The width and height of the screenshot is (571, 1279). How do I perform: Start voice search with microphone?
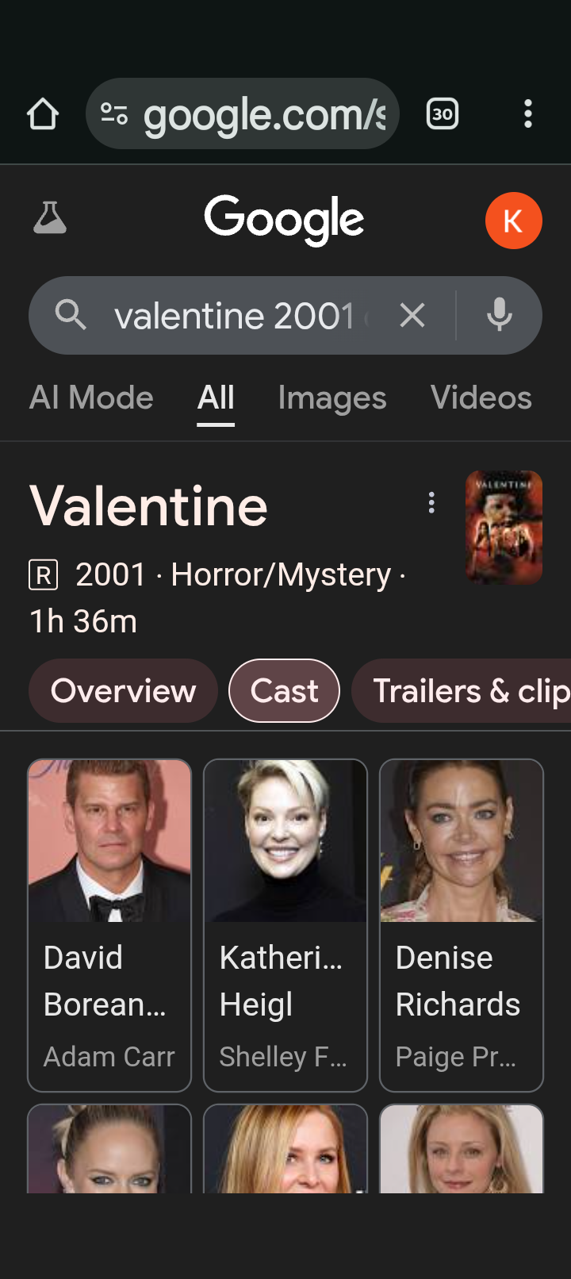[500, 316]
